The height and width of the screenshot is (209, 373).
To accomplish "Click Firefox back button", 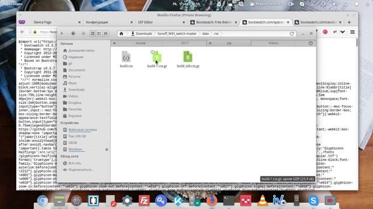I will [x=22, y=32].
